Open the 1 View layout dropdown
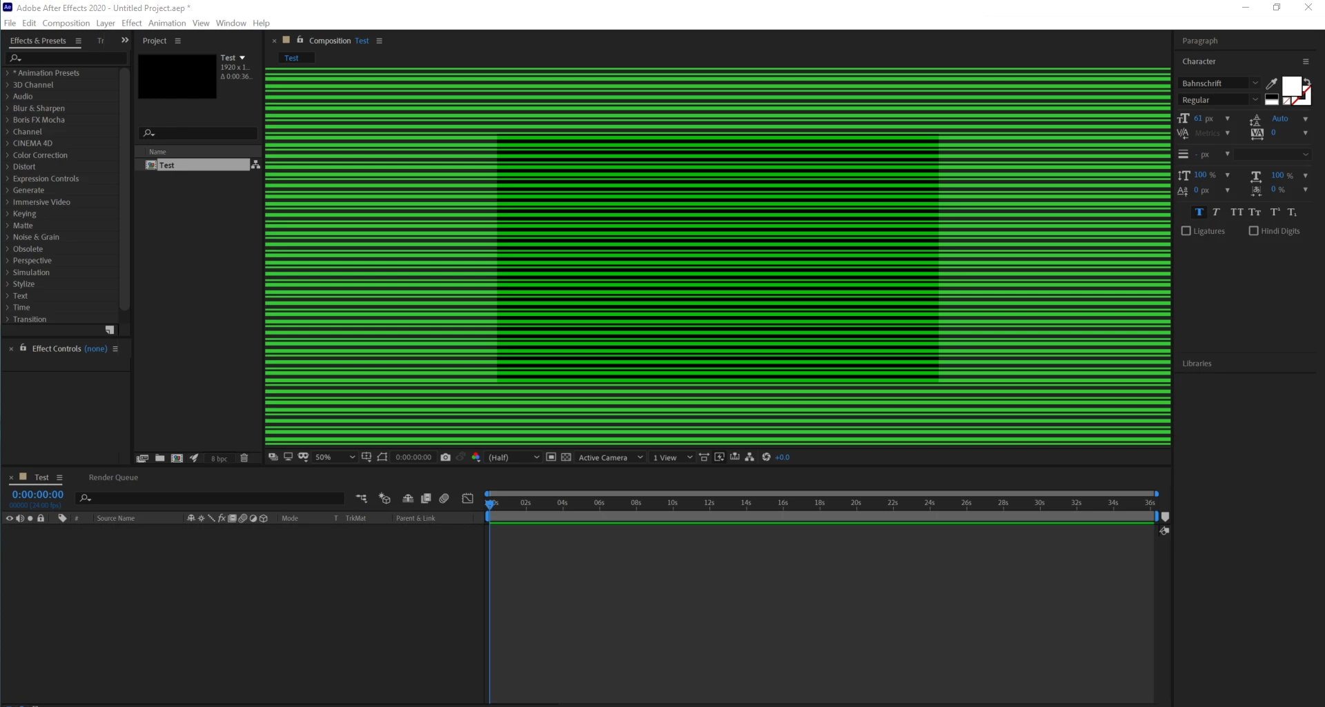This screenshot has width=1325, height=707. point(672,457)
